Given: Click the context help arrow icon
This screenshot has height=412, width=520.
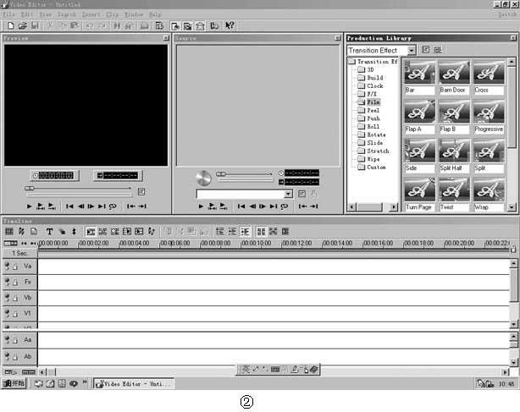Looking at the screenshot, I should (230, 26).
